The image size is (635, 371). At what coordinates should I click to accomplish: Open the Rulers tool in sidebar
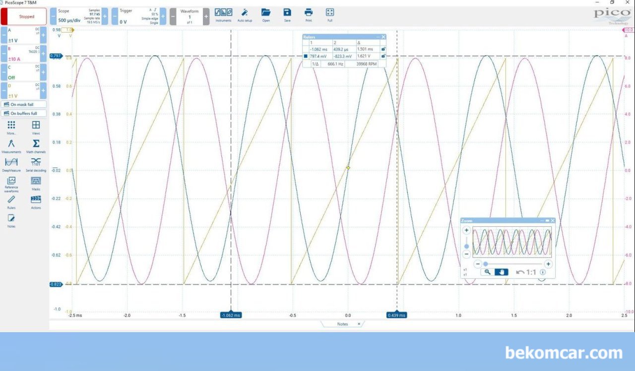click(x=11, y=202)
